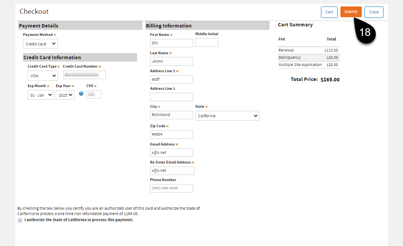The width and height of the screenshot is (403, 246).
Task: Click the Zip Code field
Action: point(171,134)
